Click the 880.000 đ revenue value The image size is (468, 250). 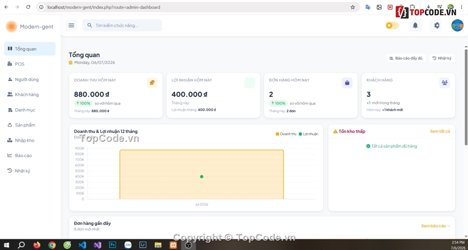point(92,94)
